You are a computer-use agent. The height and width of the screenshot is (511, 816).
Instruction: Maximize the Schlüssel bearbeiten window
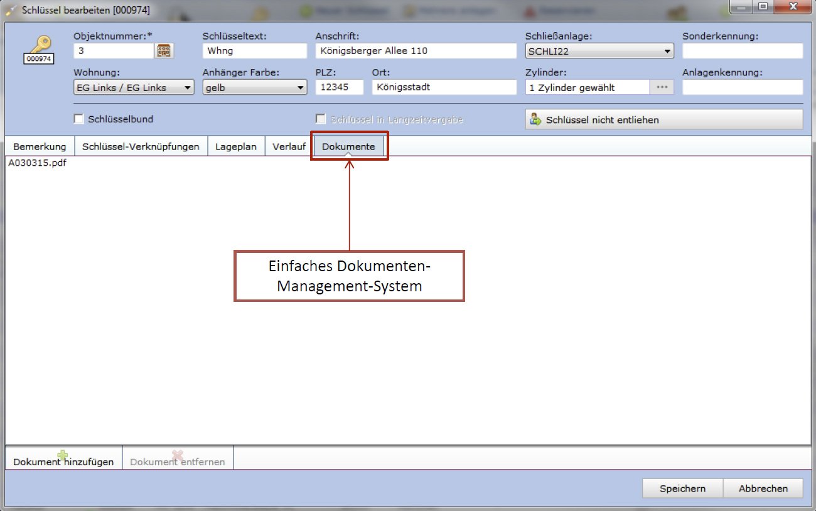(763, 8)
